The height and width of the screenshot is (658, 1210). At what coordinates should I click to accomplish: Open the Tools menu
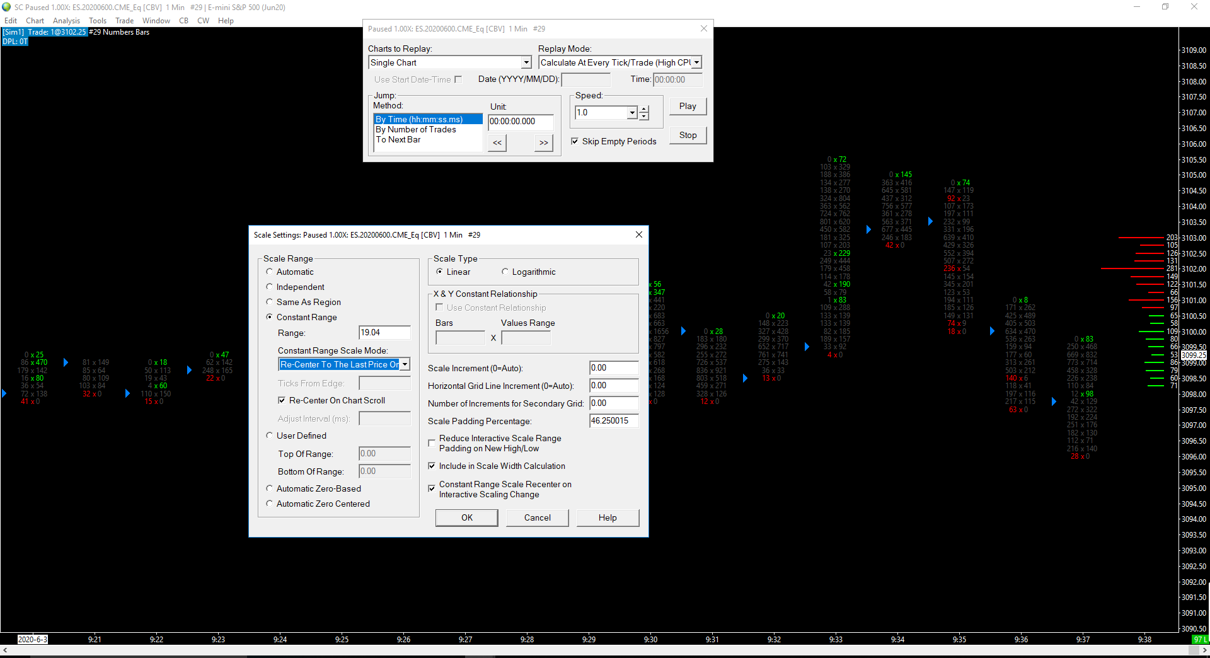[x=98, y=21]
